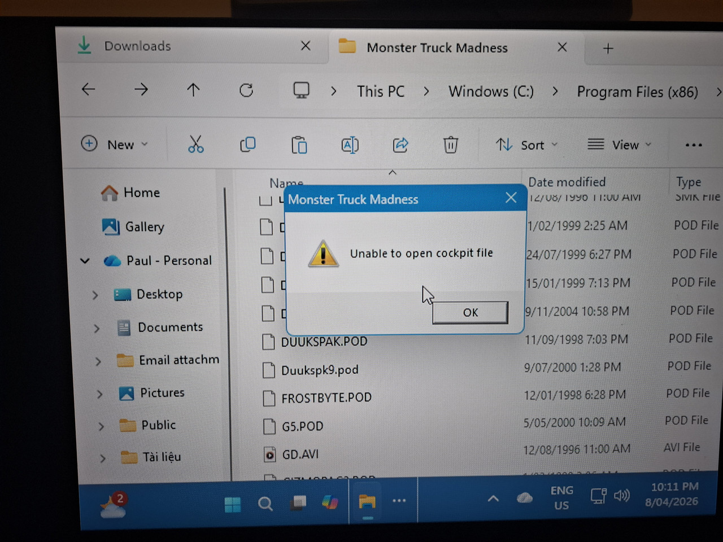Switch to the Downloads tab

(x=137, y=46)
